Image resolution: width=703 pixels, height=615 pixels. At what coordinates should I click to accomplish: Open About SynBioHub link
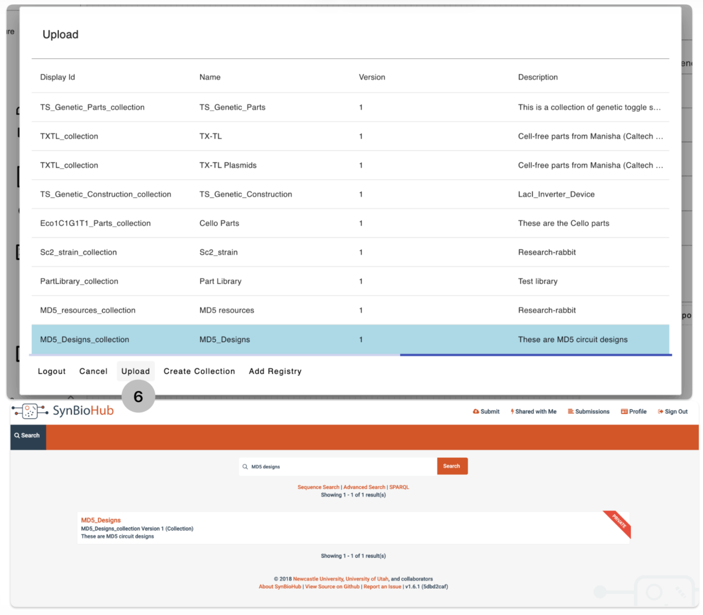click(x=280, y=587)
